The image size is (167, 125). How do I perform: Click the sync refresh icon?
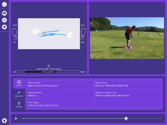point(4,20)
